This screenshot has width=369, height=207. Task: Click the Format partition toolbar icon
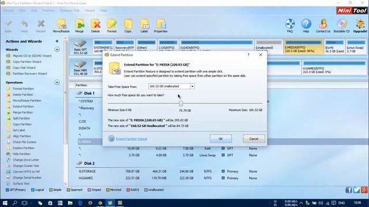[112, 26]
